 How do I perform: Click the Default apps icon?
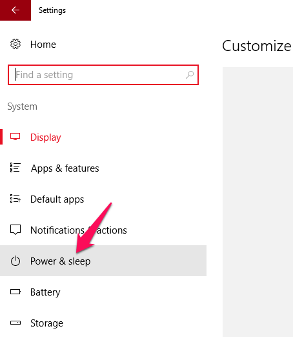coord(15,199)
